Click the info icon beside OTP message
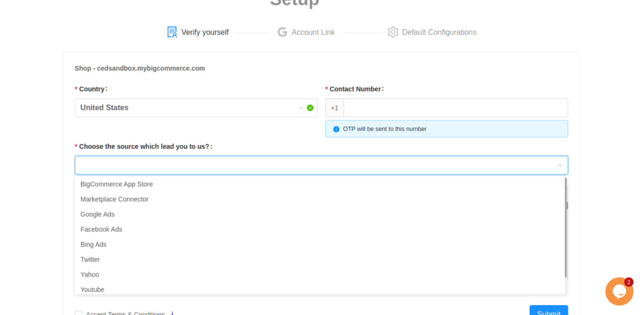Image resolution: width=643 pixels, height=315 pixels. pyautogui.click(x=337, y=129)
